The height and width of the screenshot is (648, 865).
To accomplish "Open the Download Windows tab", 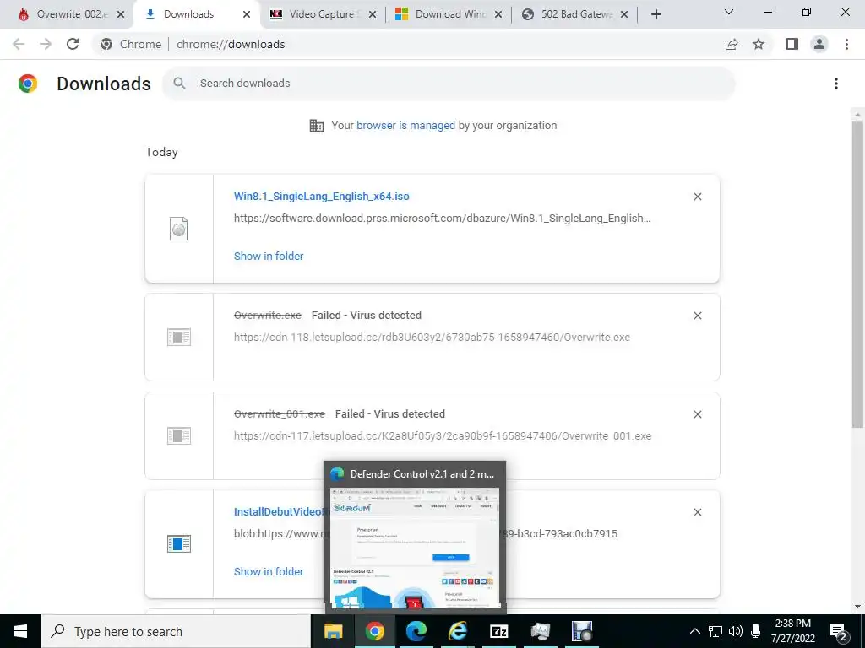I will click(449, 14).
